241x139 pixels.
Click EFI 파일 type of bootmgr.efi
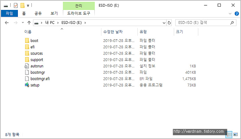[x=146, y=79]
